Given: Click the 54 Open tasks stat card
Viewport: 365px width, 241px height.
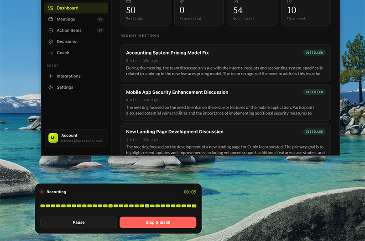Looking at the screenshot, I should (x=252, y=12).
